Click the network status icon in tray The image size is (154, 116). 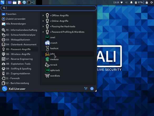point(122,2)
